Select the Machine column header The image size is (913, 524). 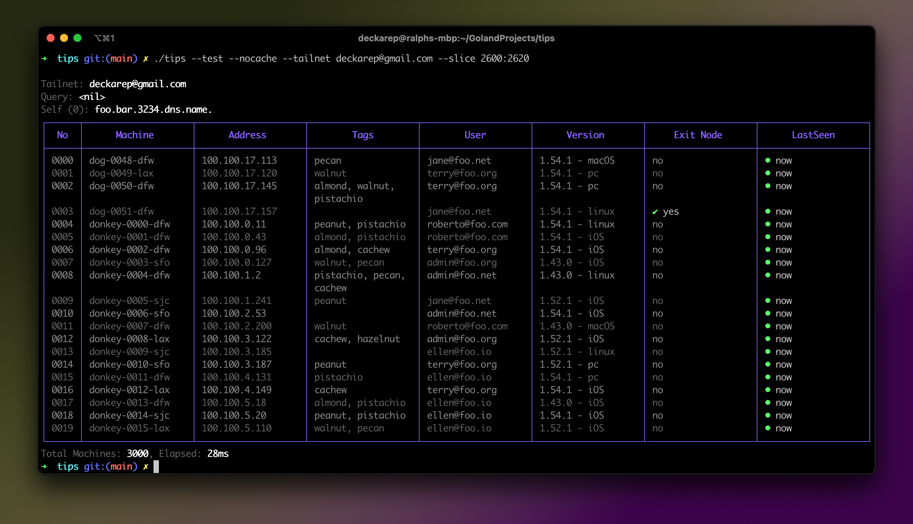click(135, 135)
